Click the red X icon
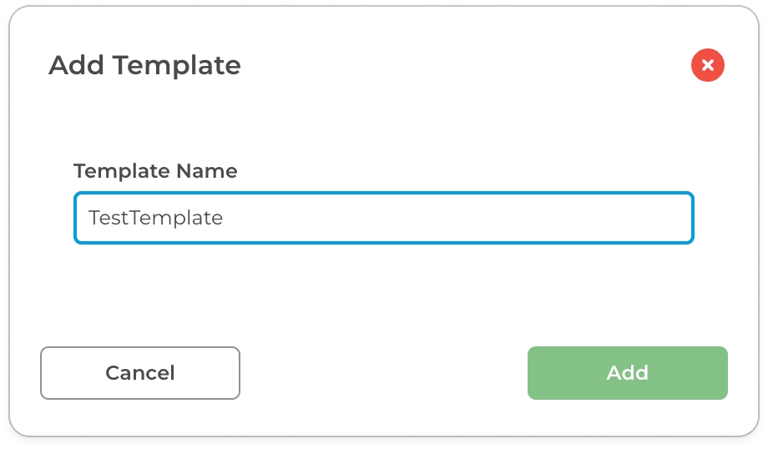This screenshot has width=768, height=449. [x=707, y=65]
